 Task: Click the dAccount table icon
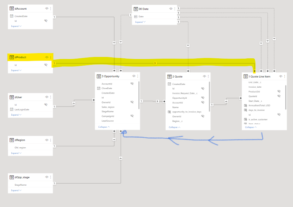[x=12, y=9]
